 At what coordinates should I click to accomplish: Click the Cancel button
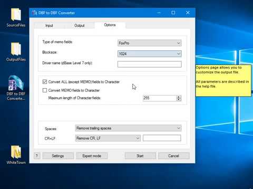[174, 156]
